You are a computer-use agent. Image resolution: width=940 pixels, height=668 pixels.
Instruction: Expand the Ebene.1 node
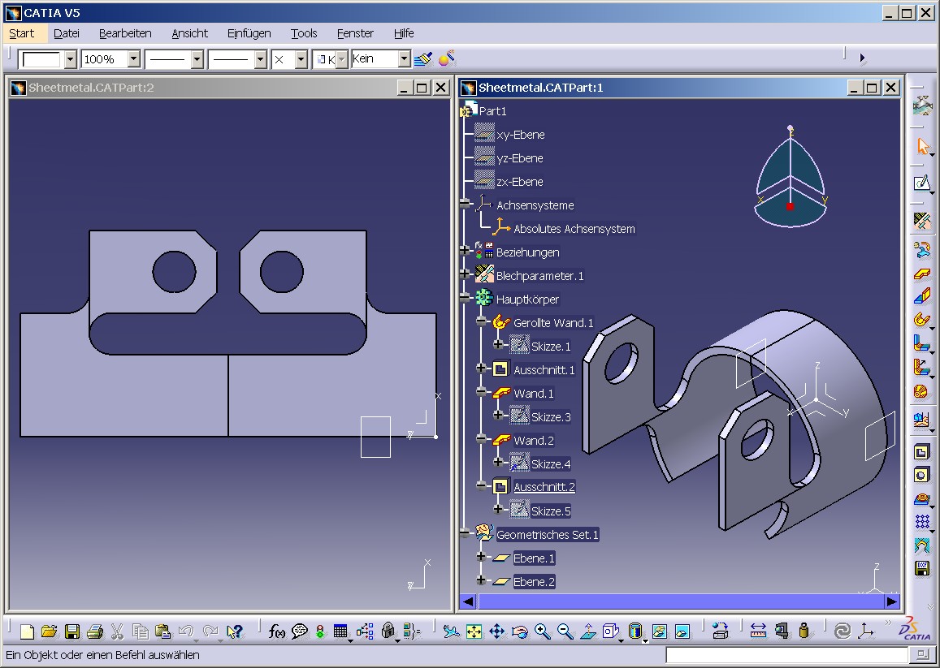(x=481, y=557)
